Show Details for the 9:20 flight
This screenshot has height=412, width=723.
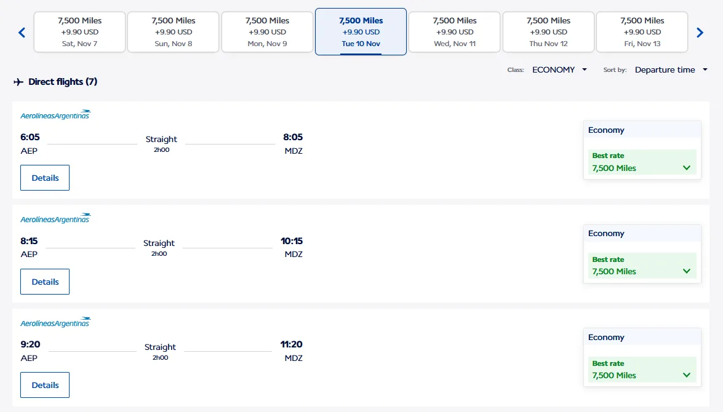click(x=45, y=385)
